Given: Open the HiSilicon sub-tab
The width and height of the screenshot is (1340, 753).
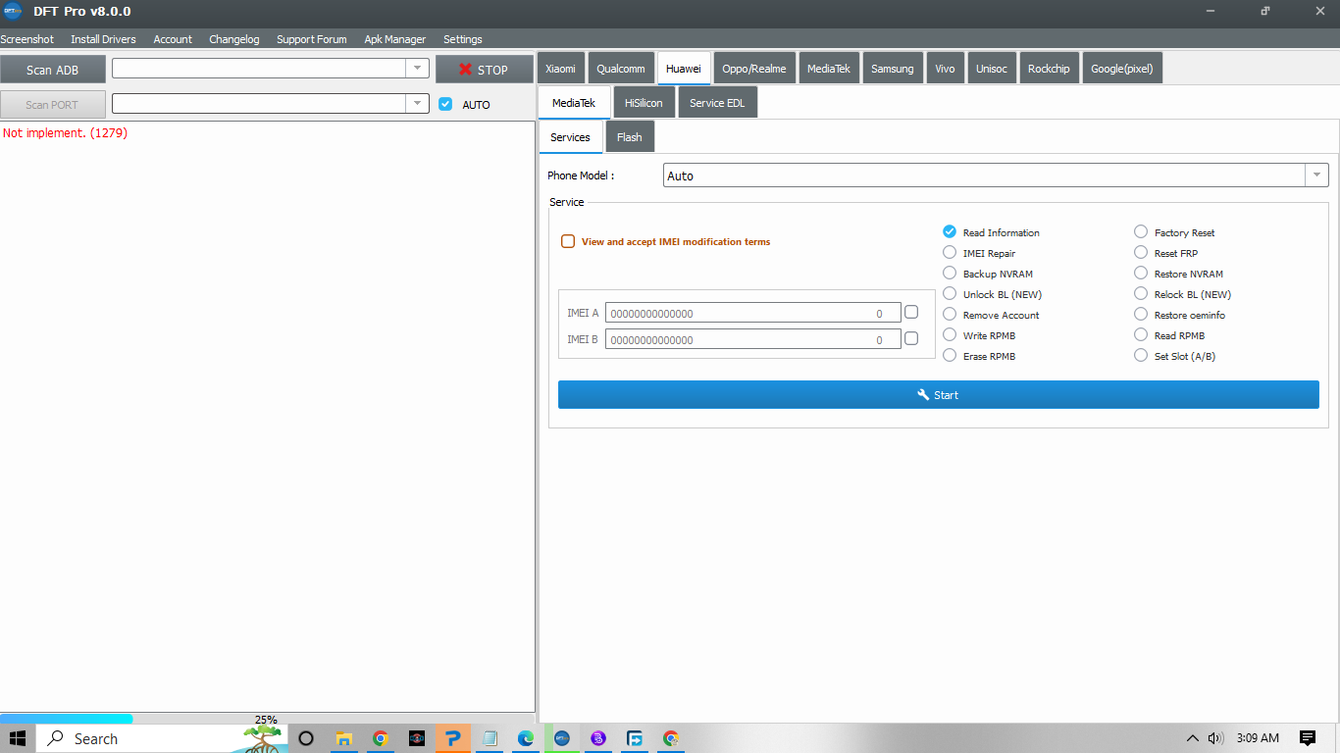Looking at the screenshot, I should coord(644,102).
